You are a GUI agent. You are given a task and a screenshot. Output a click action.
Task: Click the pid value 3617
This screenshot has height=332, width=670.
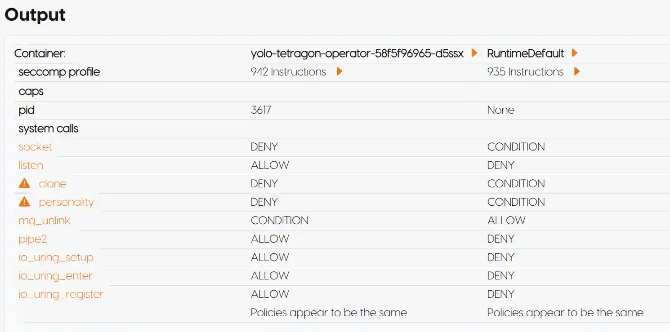(x=261, y=110)
